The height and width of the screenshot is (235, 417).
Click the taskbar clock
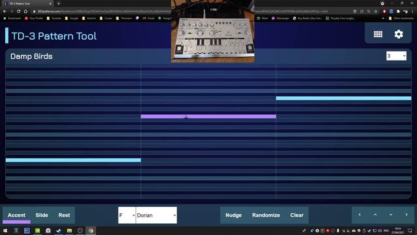pyautogui.click(x=397, y=230)
